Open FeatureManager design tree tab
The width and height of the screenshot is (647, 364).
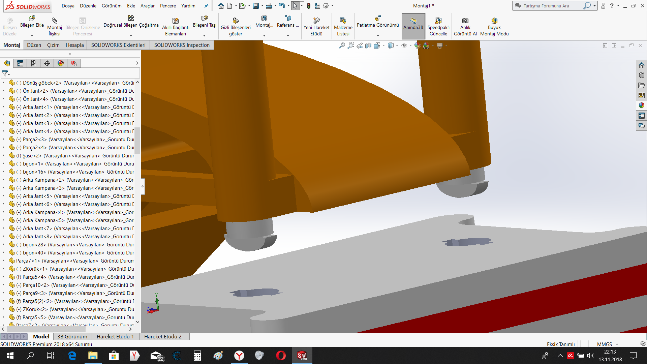(x=7, y=63)
